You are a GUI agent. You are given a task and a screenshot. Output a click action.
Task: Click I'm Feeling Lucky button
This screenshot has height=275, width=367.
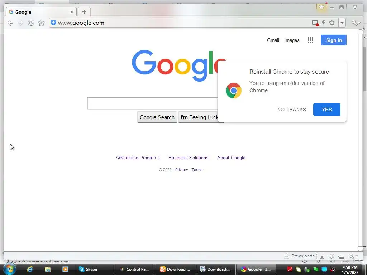pyautogui.click(x=199, y=117)
